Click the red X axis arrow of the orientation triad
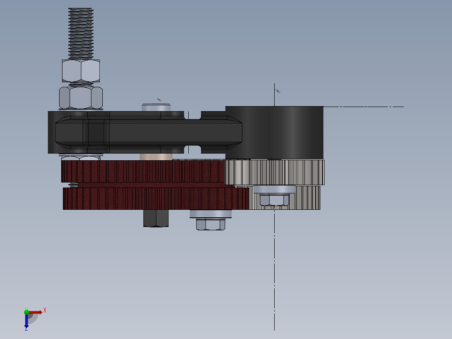Image resolution: width=452 pixels, height=339 pixels. point(35,312)
